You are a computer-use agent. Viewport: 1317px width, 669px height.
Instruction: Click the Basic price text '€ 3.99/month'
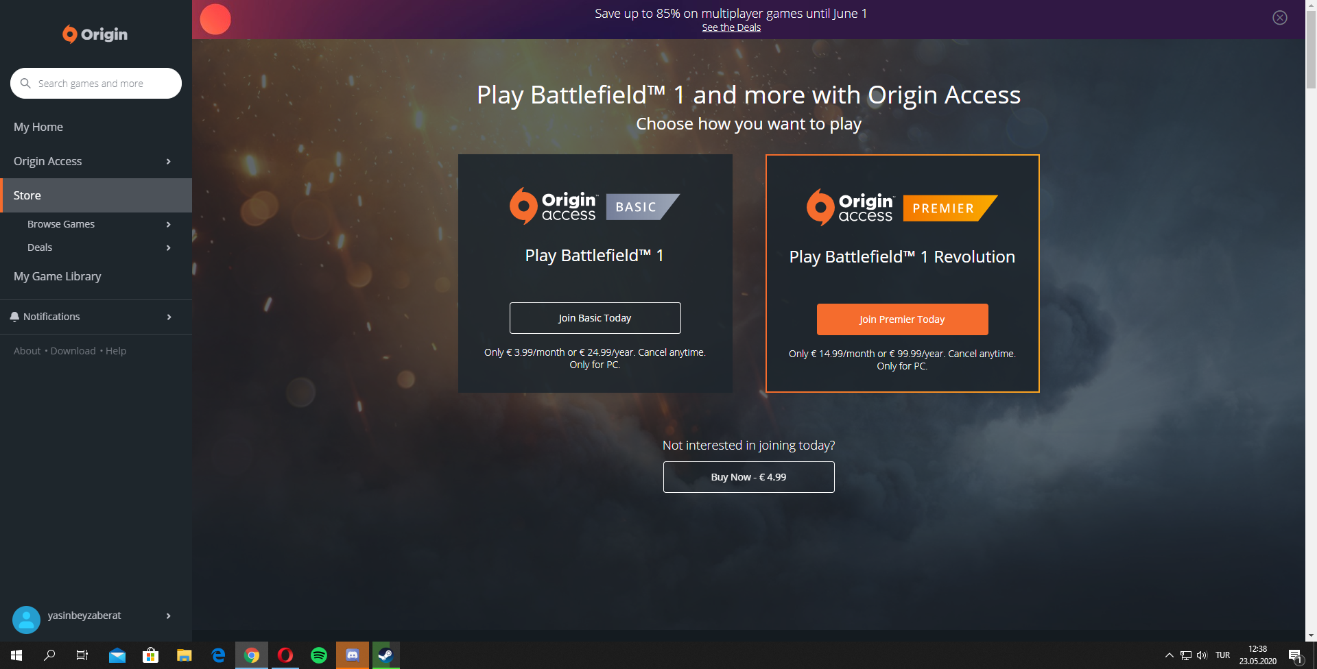(535, 352)
